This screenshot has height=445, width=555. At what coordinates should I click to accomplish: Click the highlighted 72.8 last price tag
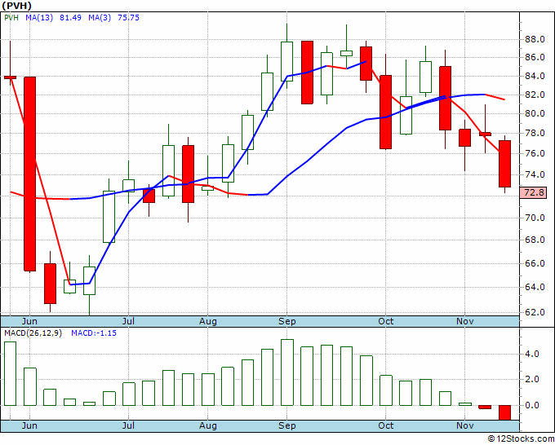coord(534,192)
